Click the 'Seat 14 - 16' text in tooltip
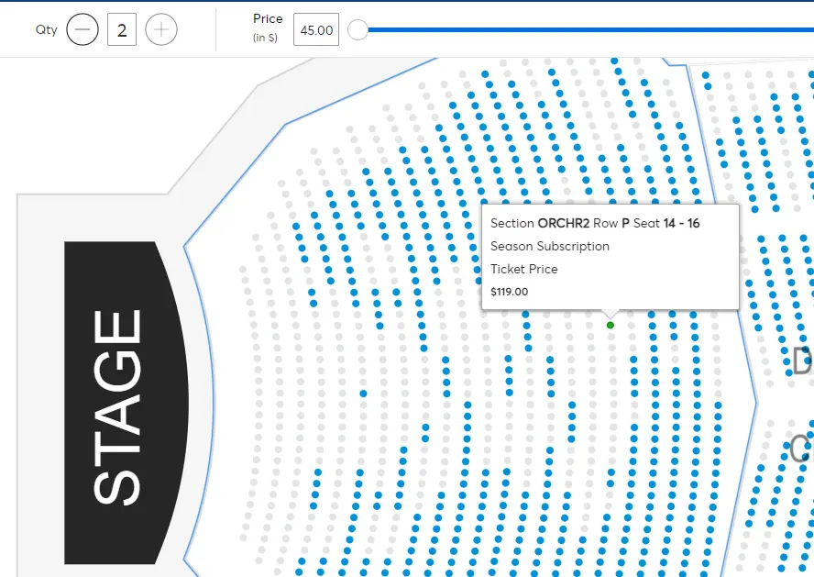814x577 pixels. (666, 223)
